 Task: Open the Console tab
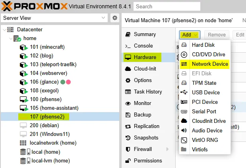[x=148, y=46]
